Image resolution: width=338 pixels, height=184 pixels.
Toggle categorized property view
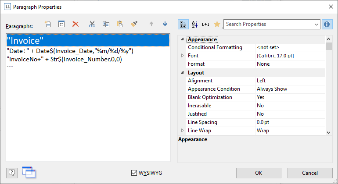tap(183, 24)
